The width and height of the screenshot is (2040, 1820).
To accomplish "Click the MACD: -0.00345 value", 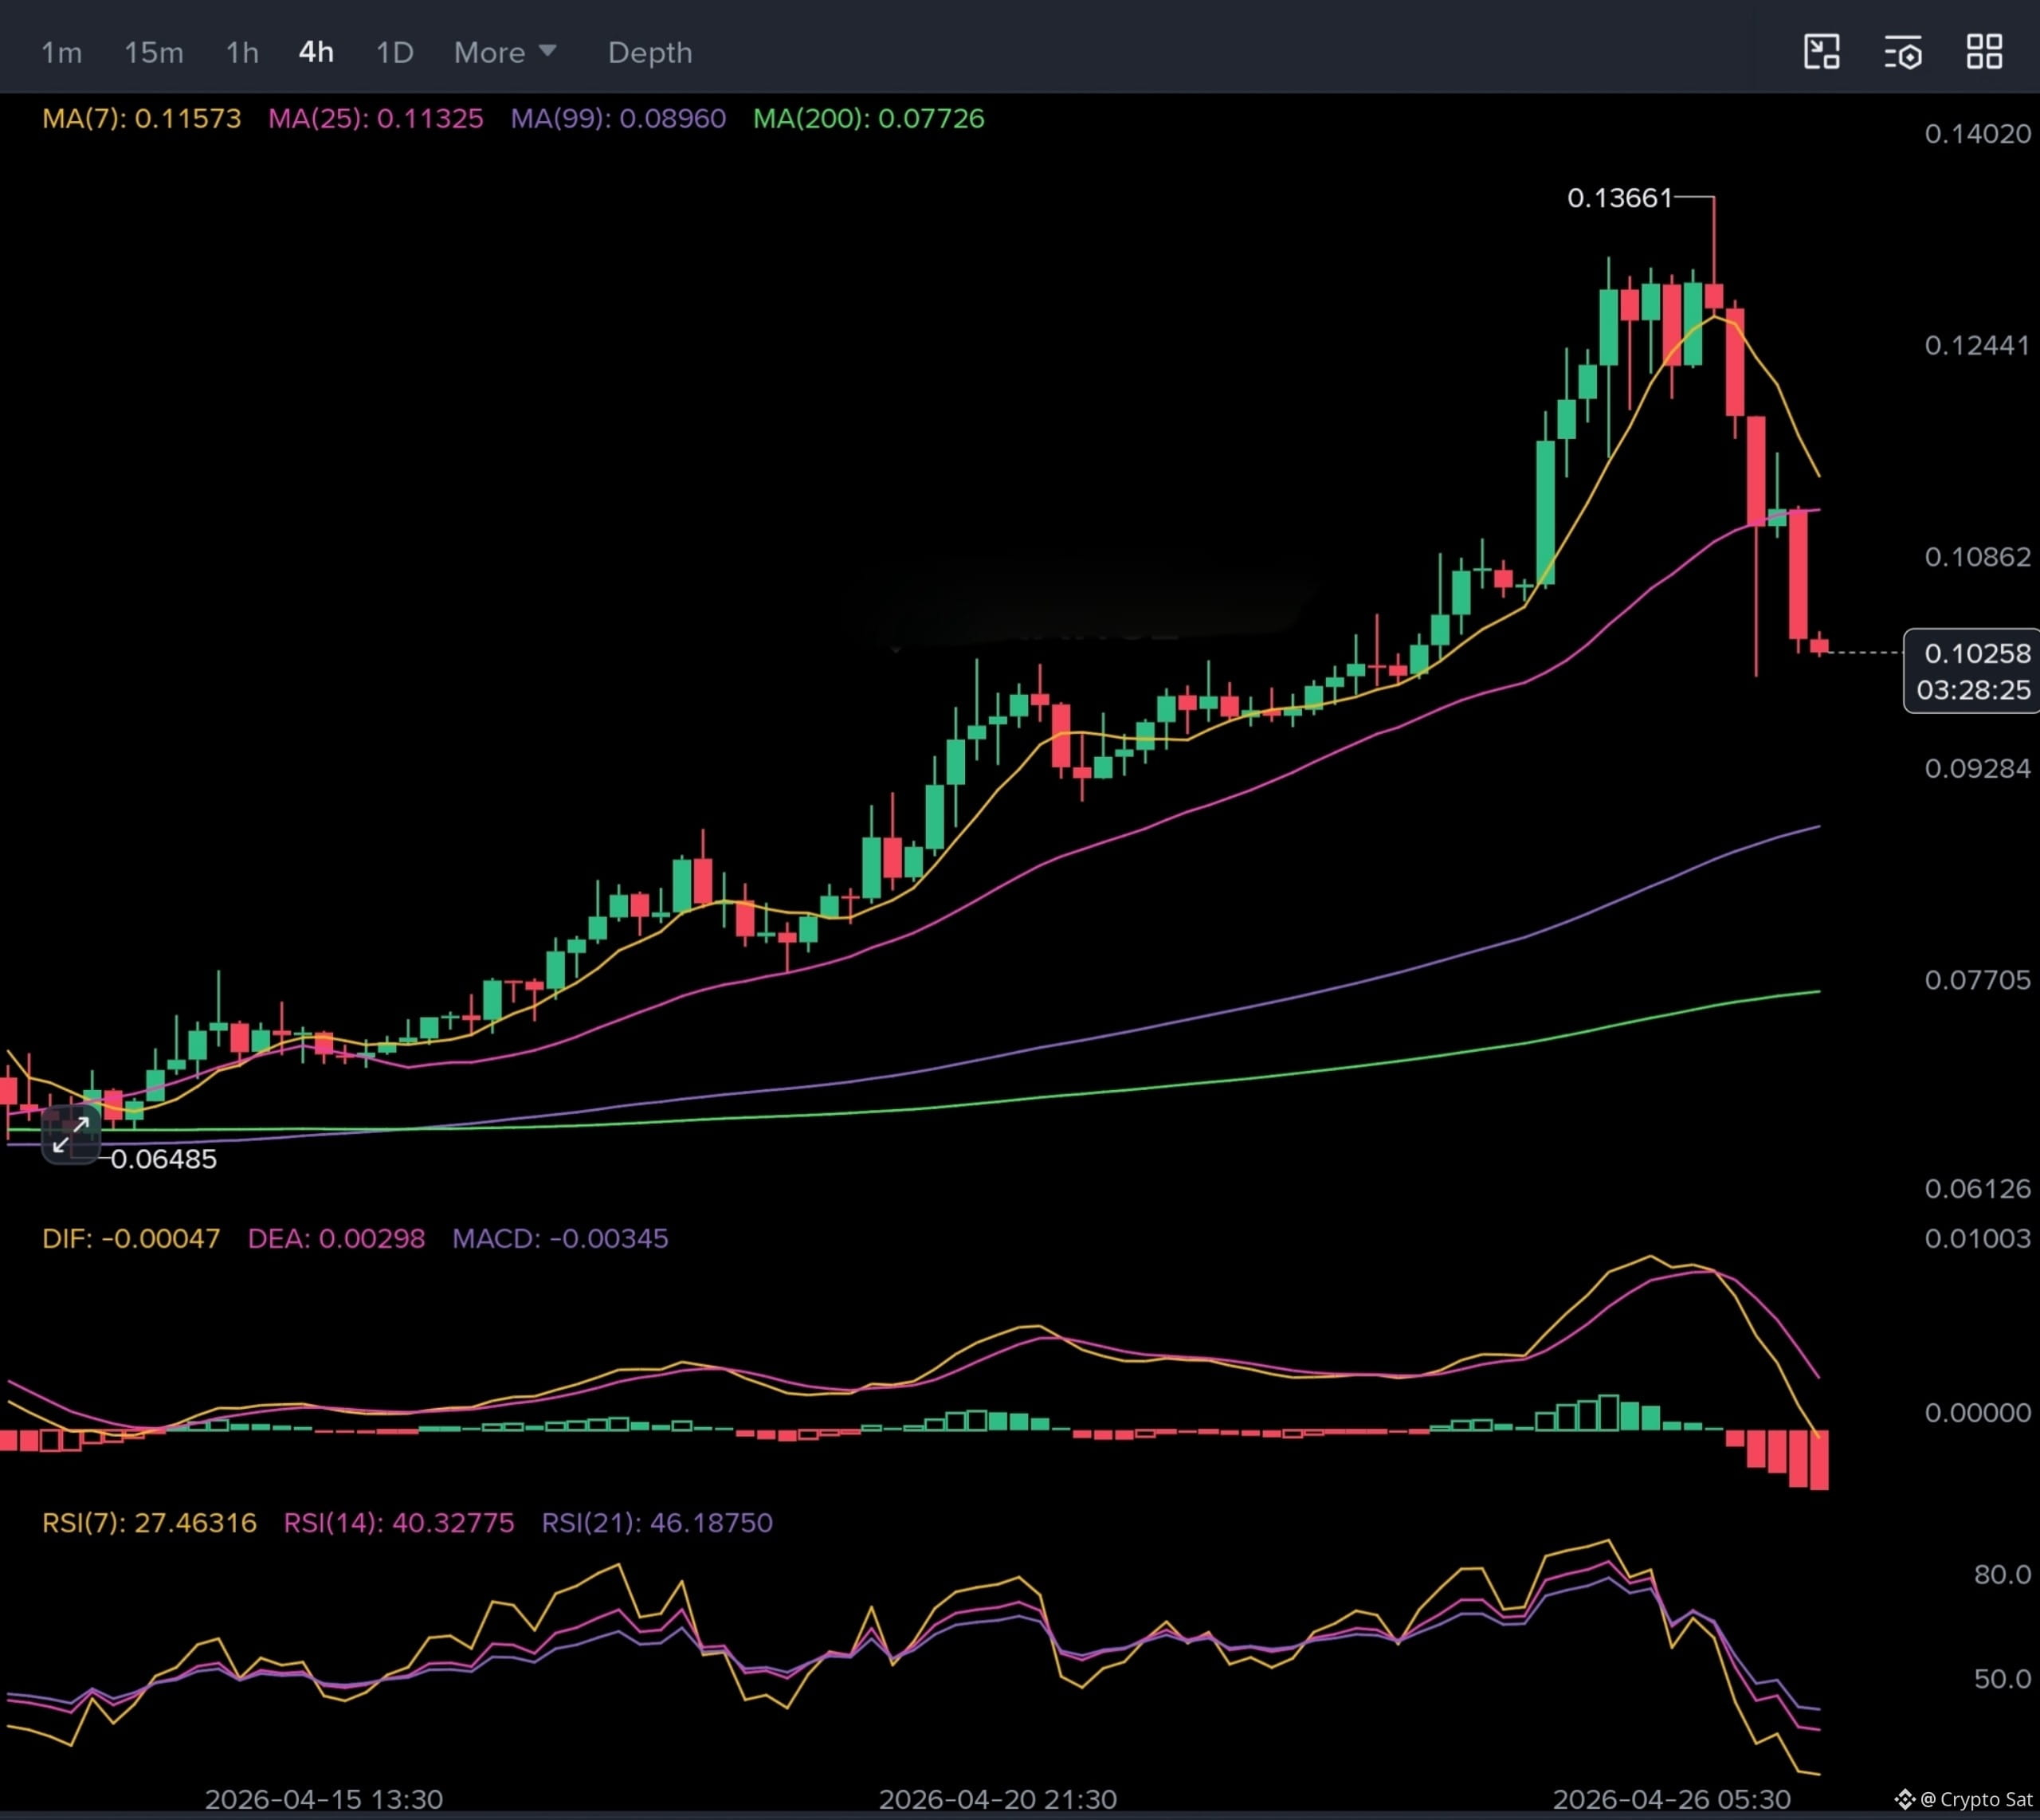I will point(560,1238).
